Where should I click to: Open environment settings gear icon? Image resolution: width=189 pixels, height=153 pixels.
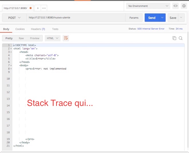(184, 6)
